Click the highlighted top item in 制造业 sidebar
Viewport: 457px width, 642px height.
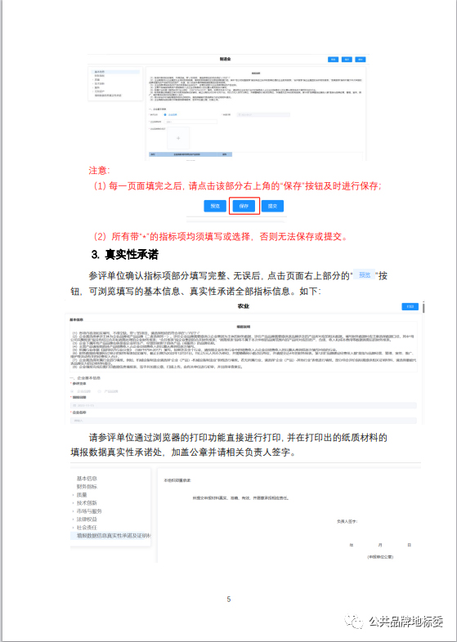[116, 72]
